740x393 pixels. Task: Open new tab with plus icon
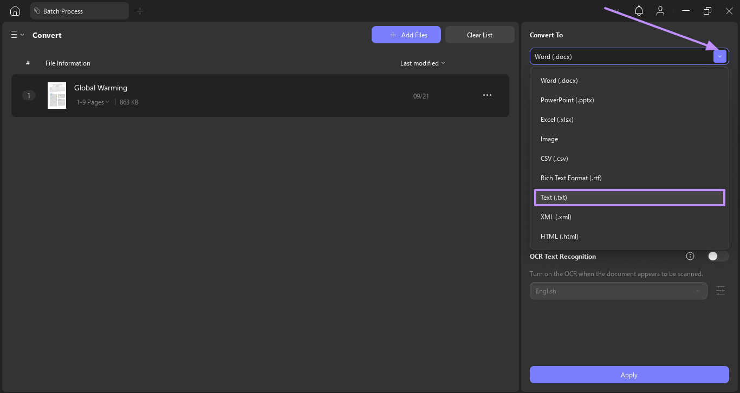click(140, 11)
